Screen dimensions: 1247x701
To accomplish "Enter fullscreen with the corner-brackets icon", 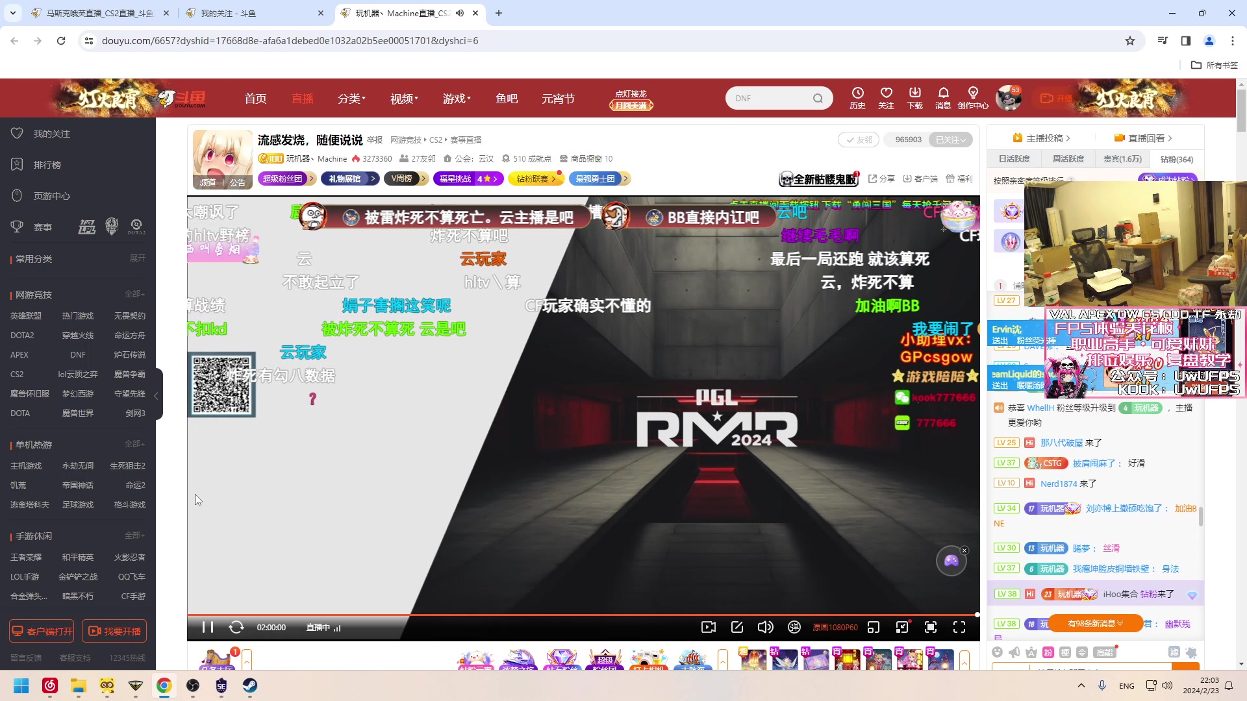I will point(959,627).
